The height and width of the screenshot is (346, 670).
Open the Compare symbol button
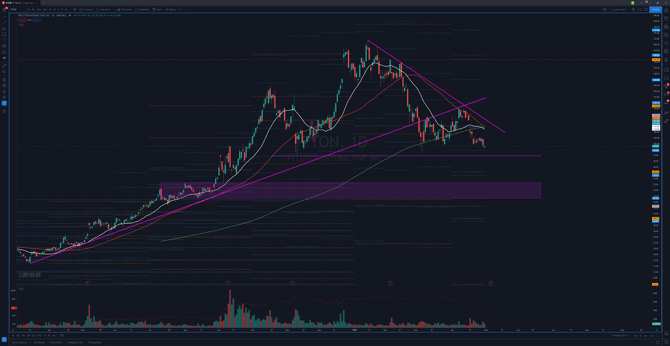85,10
